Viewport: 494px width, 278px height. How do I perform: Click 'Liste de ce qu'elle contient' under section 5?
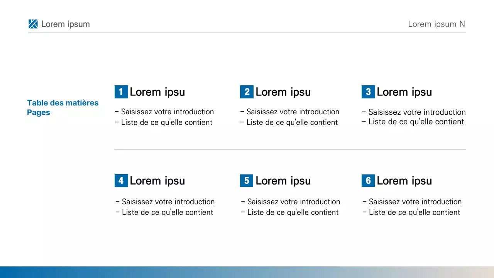point(293,212)
